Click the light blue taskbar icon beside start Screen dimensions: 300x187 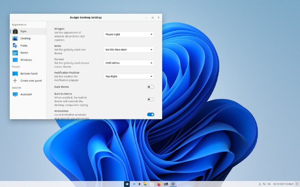[x=134, y=184]
